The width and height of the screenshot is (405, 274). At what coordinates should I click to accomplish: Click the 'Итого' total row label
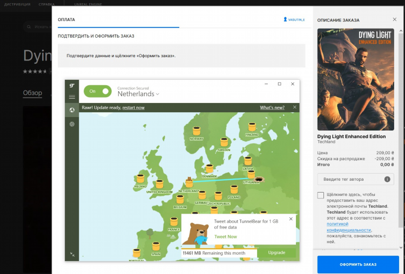(x=323, y=165)
